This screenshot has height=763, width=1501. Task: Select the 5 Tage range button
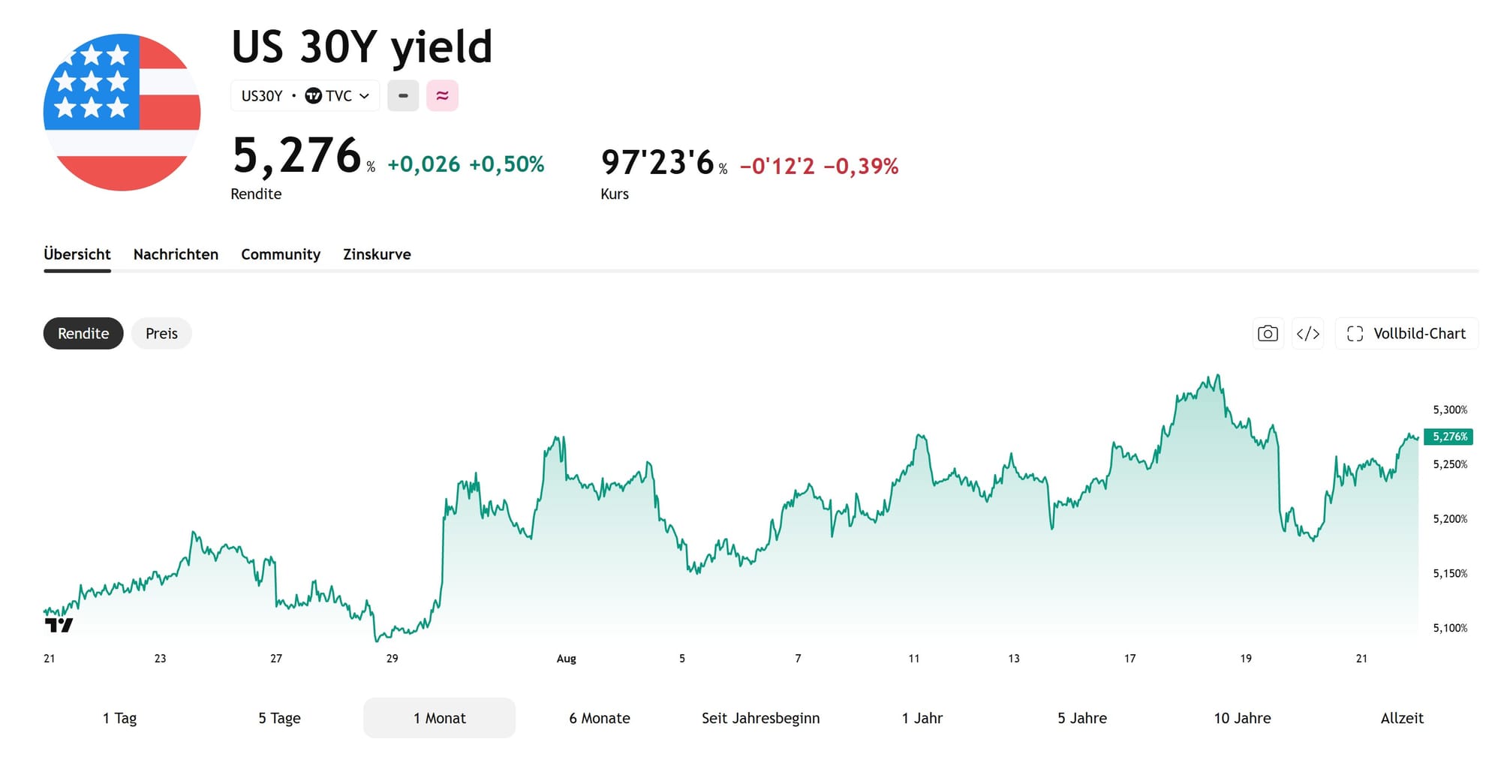click(279, 718)
